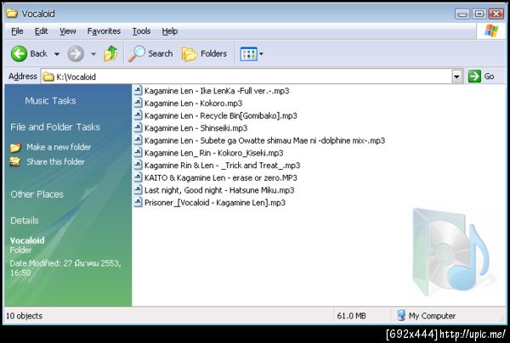This screenshot has width=510, height=343.
Task: Click the mp3 icon beside Recycle Bin[Gomibako]
Action: pyautogui.click(x=139, y=115)
